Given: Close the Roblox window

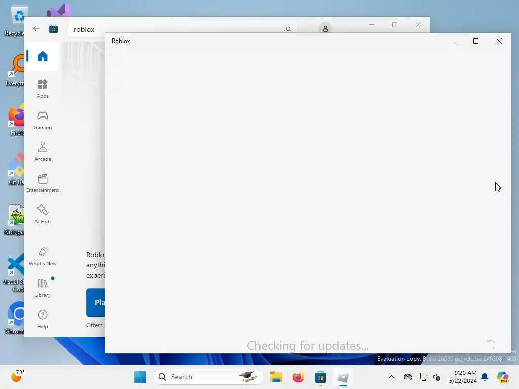Looking at the screenshot, I should point(499,41).
